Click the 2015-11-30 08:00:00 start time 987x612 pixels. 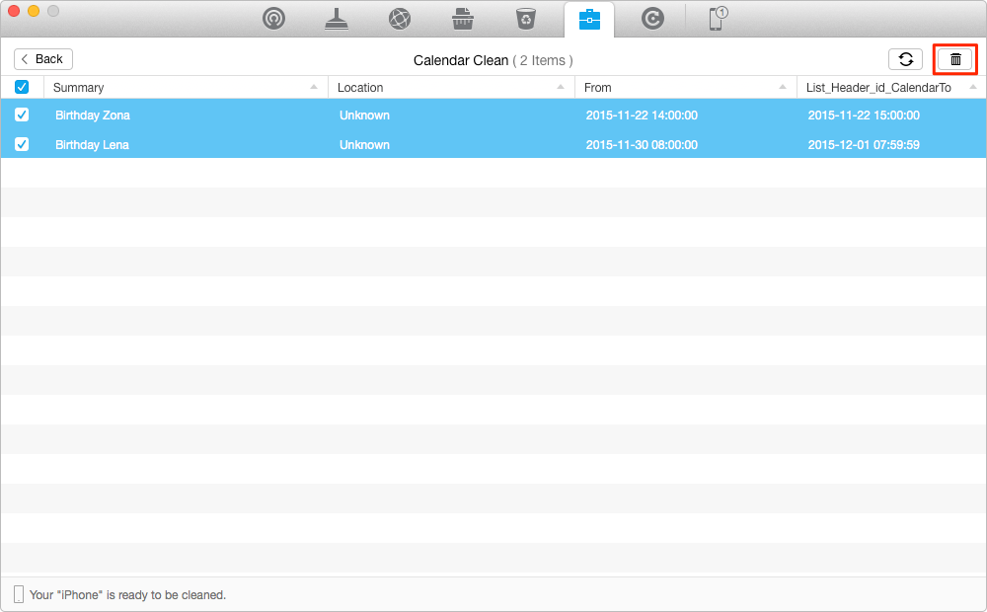click(642, 145)
